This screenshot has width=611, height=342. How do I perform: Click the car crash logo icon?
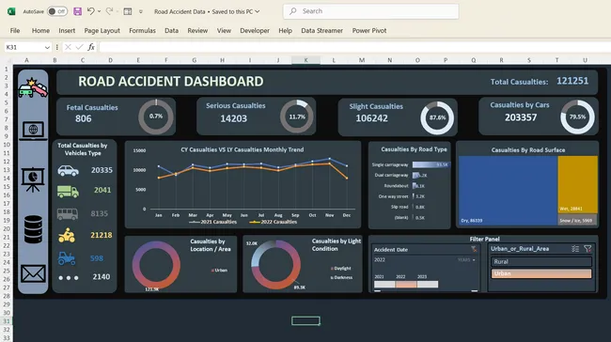pyautogui.click(x=33, y=86)
